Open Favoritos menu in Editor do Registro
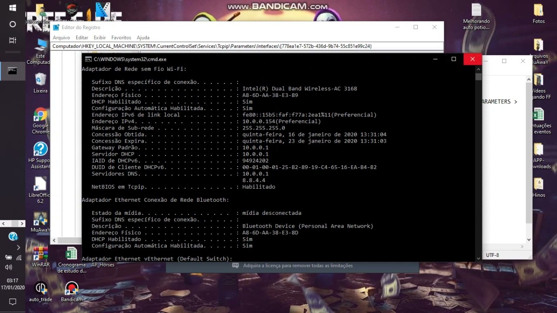The height and width of the screenshot is (313, 557). point(121,38)
